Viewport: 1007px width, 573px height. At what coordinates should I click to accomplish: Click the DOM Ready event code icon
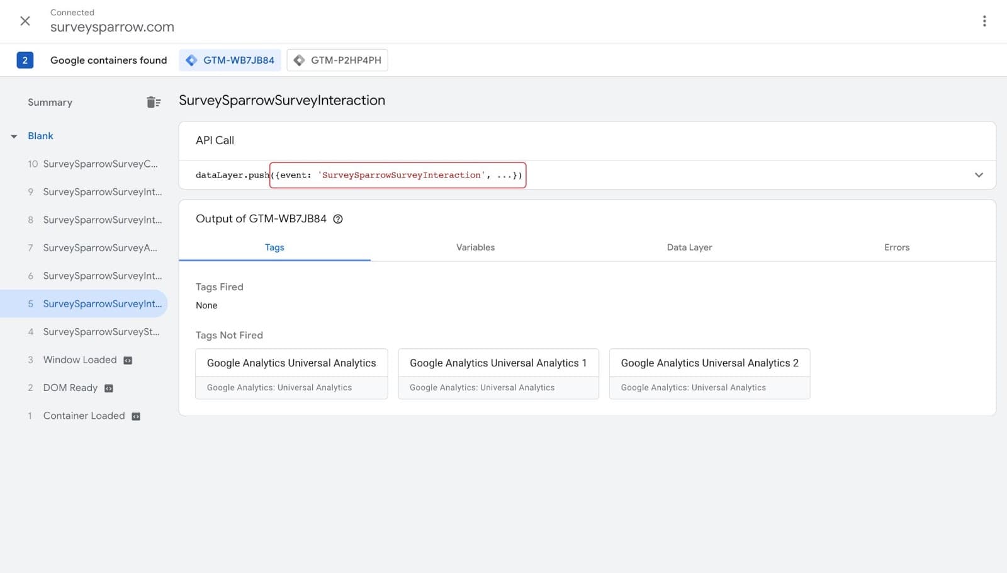(108, 389)
